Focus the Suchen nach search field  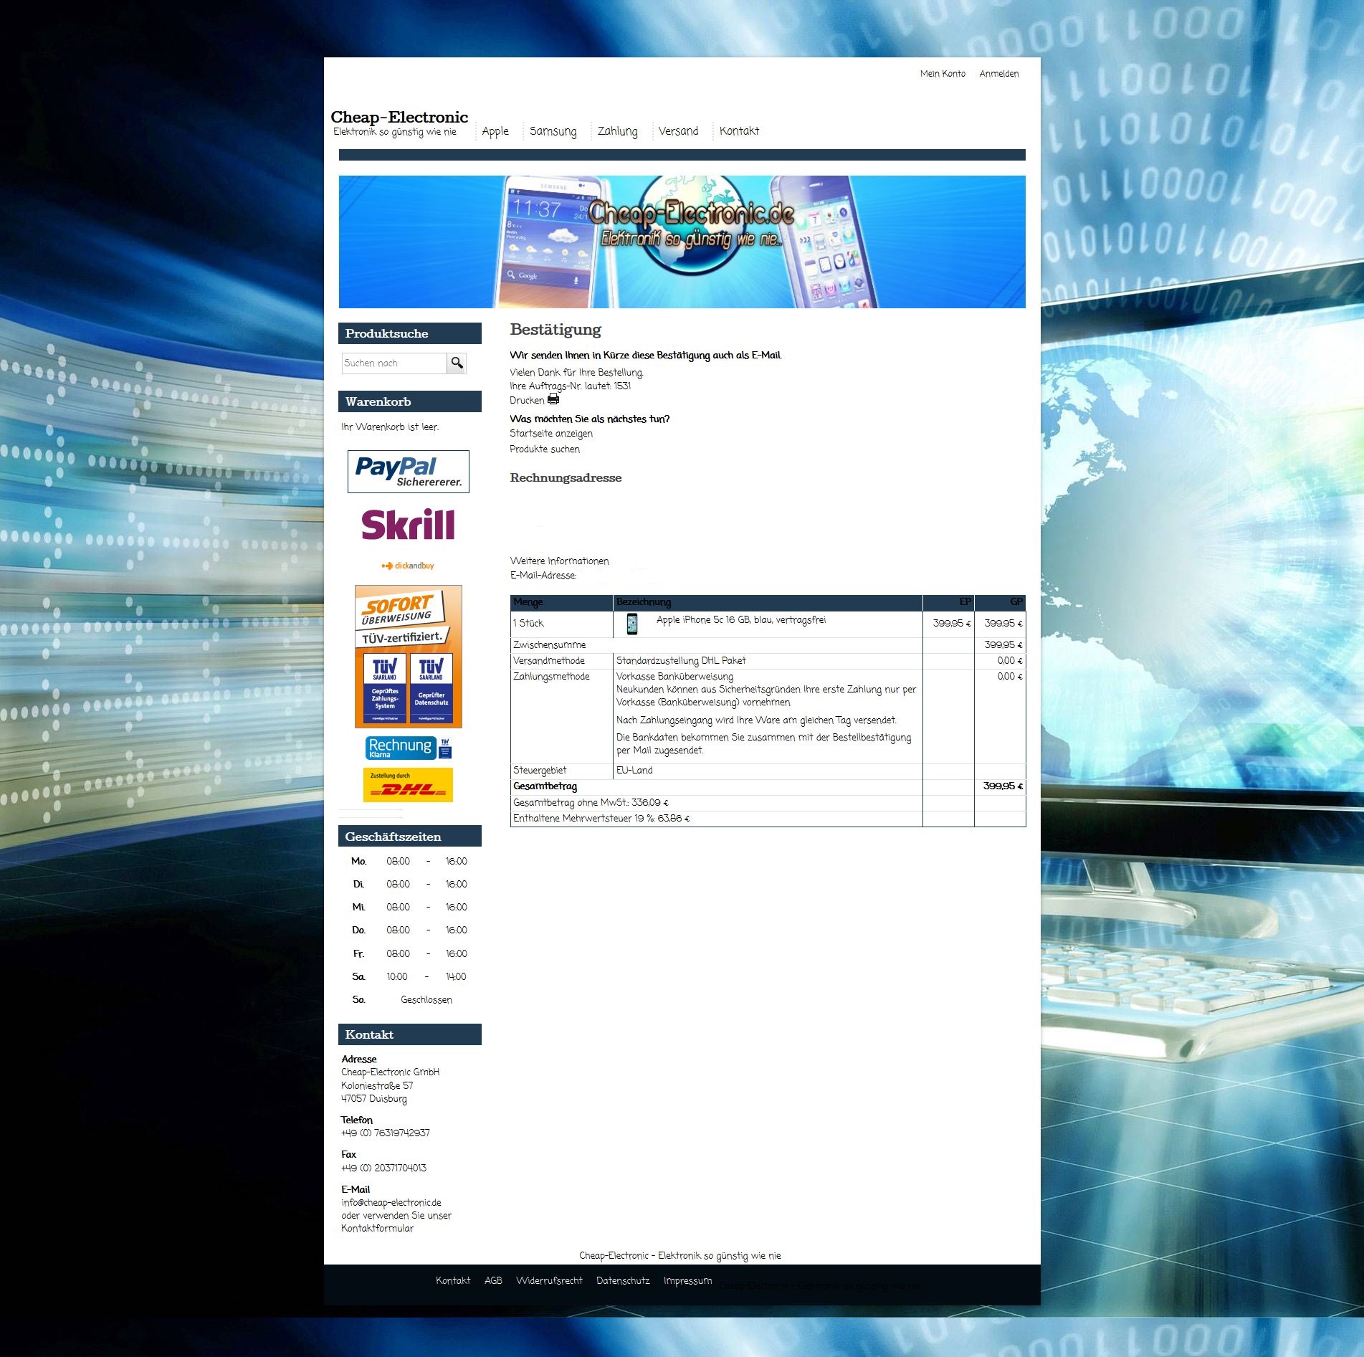[394, 363]
